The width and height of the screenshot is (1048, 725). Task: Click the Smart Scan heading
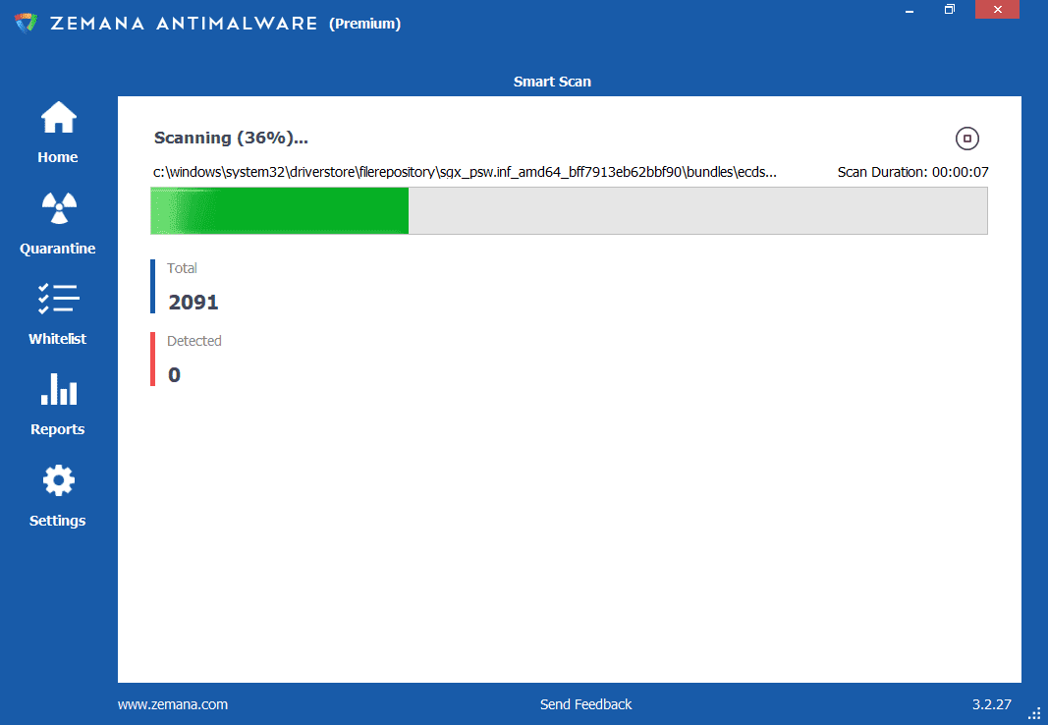pos(552,82)
